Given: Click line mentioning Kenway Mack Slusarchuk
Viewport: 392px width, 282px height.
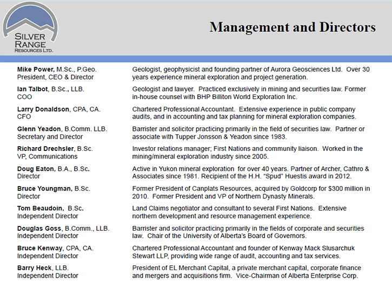Looking at the screenshot, I should coord(243,248).
